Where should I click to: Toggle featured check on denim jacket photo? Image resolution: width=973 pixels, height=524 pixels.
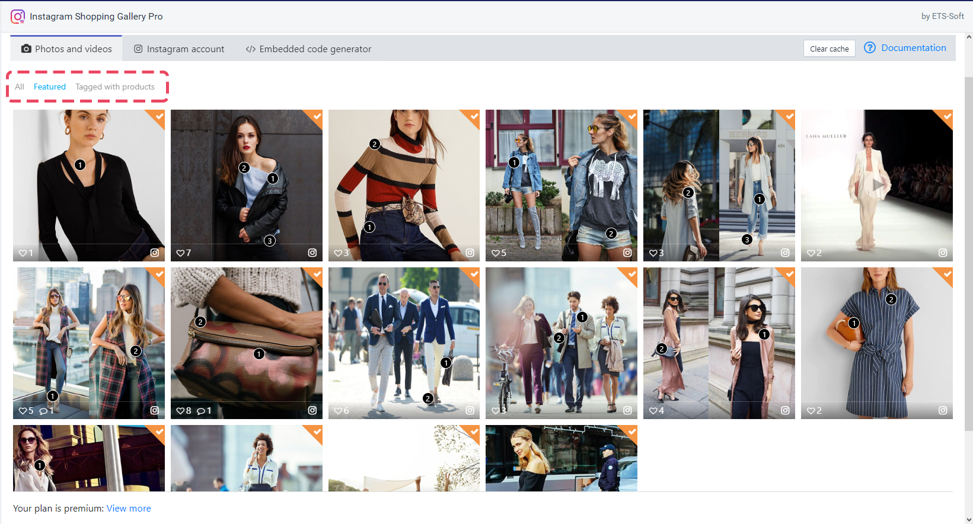(631, 116)
